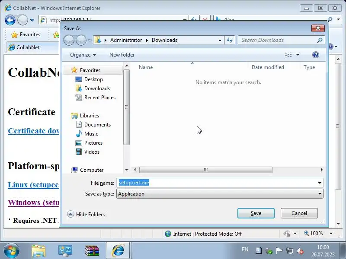
Task: Expand the address bar previous locations dropdown
Action: click(x=220, y=41)
